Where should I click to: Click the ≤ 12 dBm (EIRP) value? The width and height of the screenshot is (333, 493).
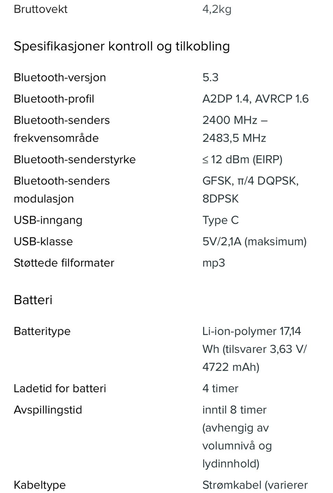[242, 160]
